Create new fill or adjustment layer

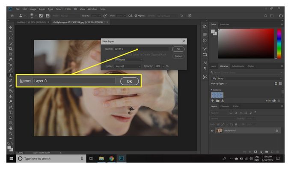(261, 152)
